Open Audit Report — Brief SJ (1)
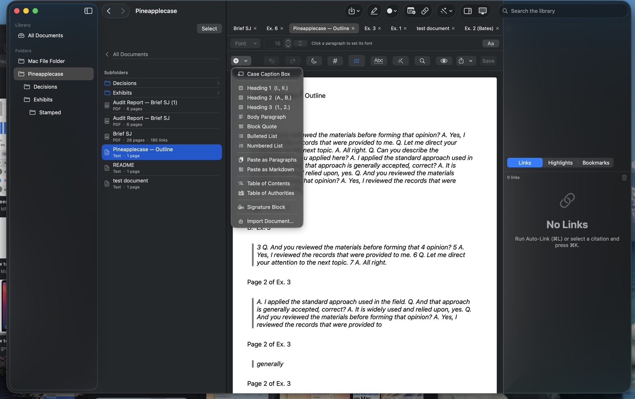The width and height of the screenshot is (635, 399). pos(162,105)
